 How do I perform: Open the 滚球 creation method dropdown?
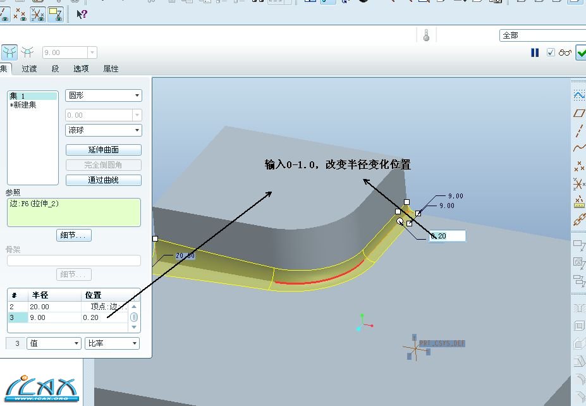104,130
